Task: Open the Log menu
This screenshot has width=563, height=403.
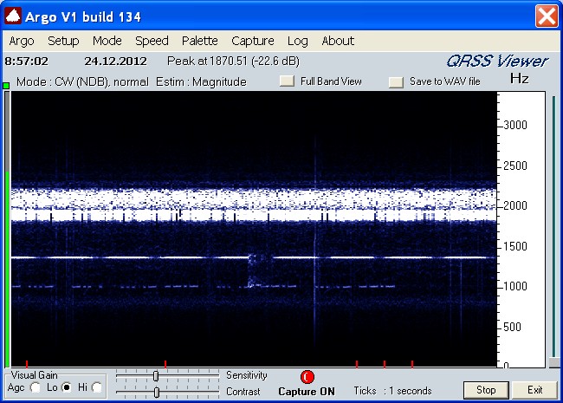Action: pos(298,41)
